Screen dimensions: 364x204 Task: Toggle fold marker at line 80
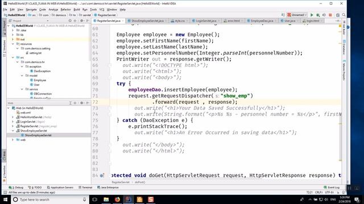pyautogui.click(x=110, y=151)
